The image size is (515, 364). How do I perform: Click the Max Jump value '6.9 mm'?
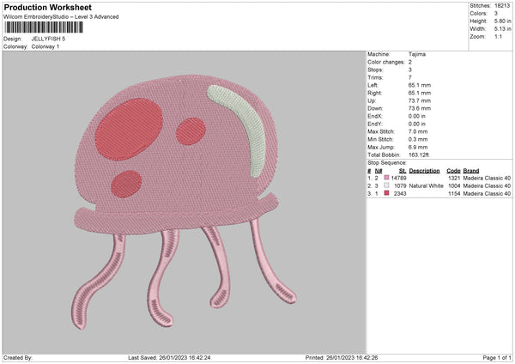[x=418, y=147]
